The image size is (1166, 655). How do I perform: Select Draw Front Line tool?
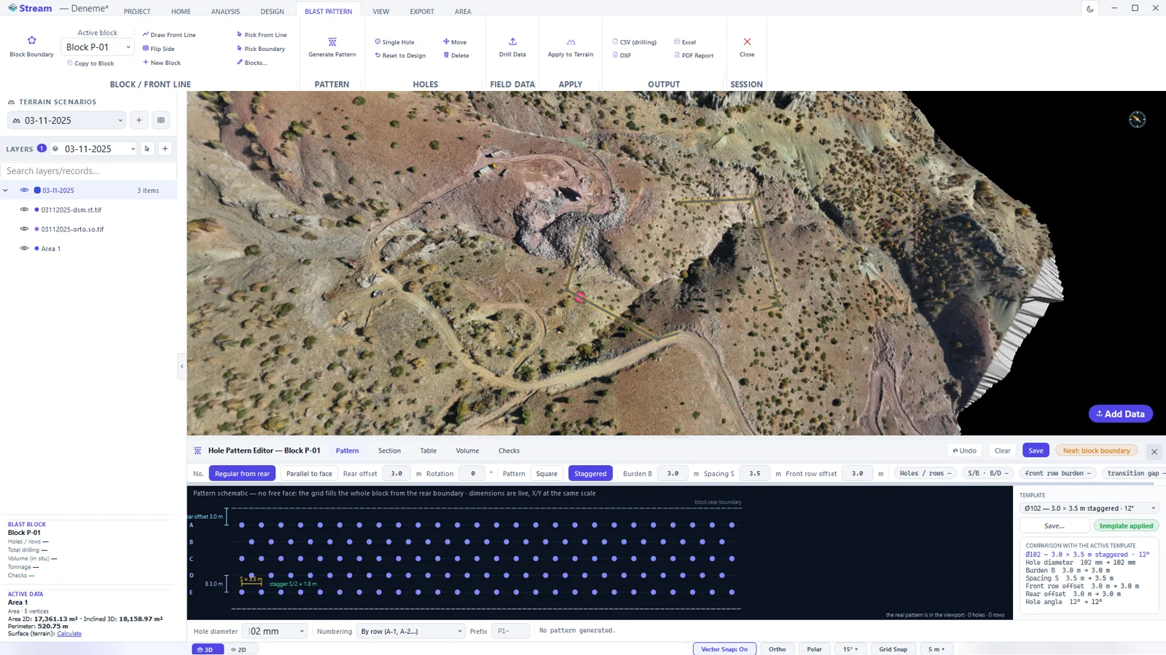(x=169, y=35)
